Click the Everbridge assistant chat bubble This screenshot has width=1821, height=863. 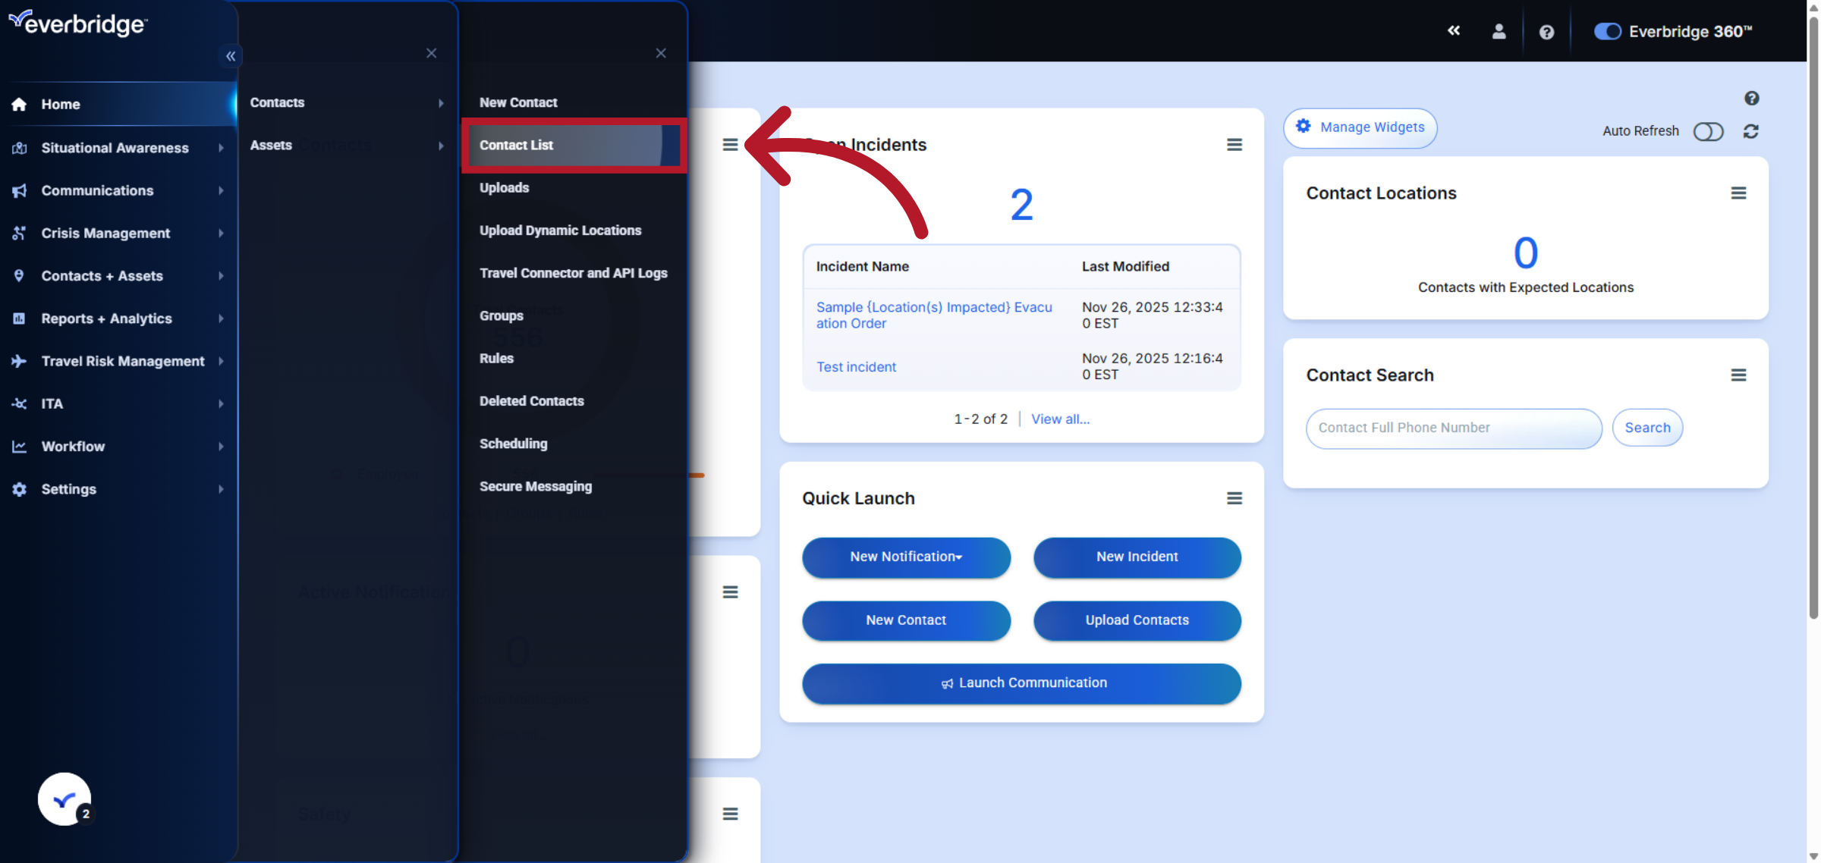pyautogui.click(x=64, y=799)
